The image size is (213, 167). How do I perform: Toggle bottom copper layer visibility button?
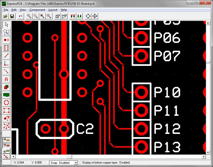[6, 151]
